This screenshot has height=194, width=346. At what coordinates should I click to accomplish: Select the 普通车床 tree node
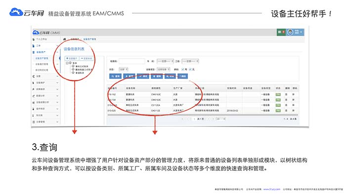pyautogui.click(x=80, y=73)
